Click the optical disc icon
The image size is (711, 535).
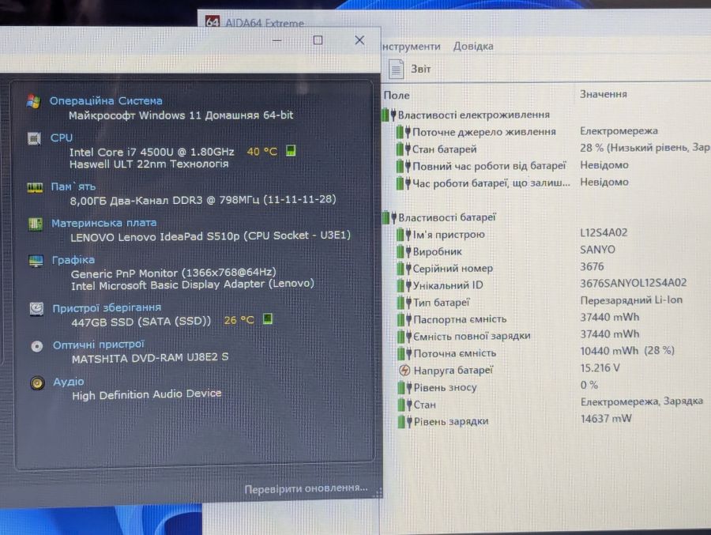tap(36, 347)
